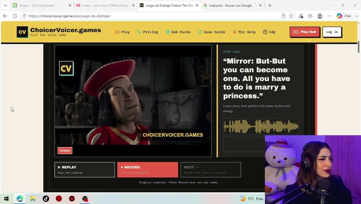The image size is (361, 204).
Task: Open the tab actions dropdown menu
Action: point(5,5)
